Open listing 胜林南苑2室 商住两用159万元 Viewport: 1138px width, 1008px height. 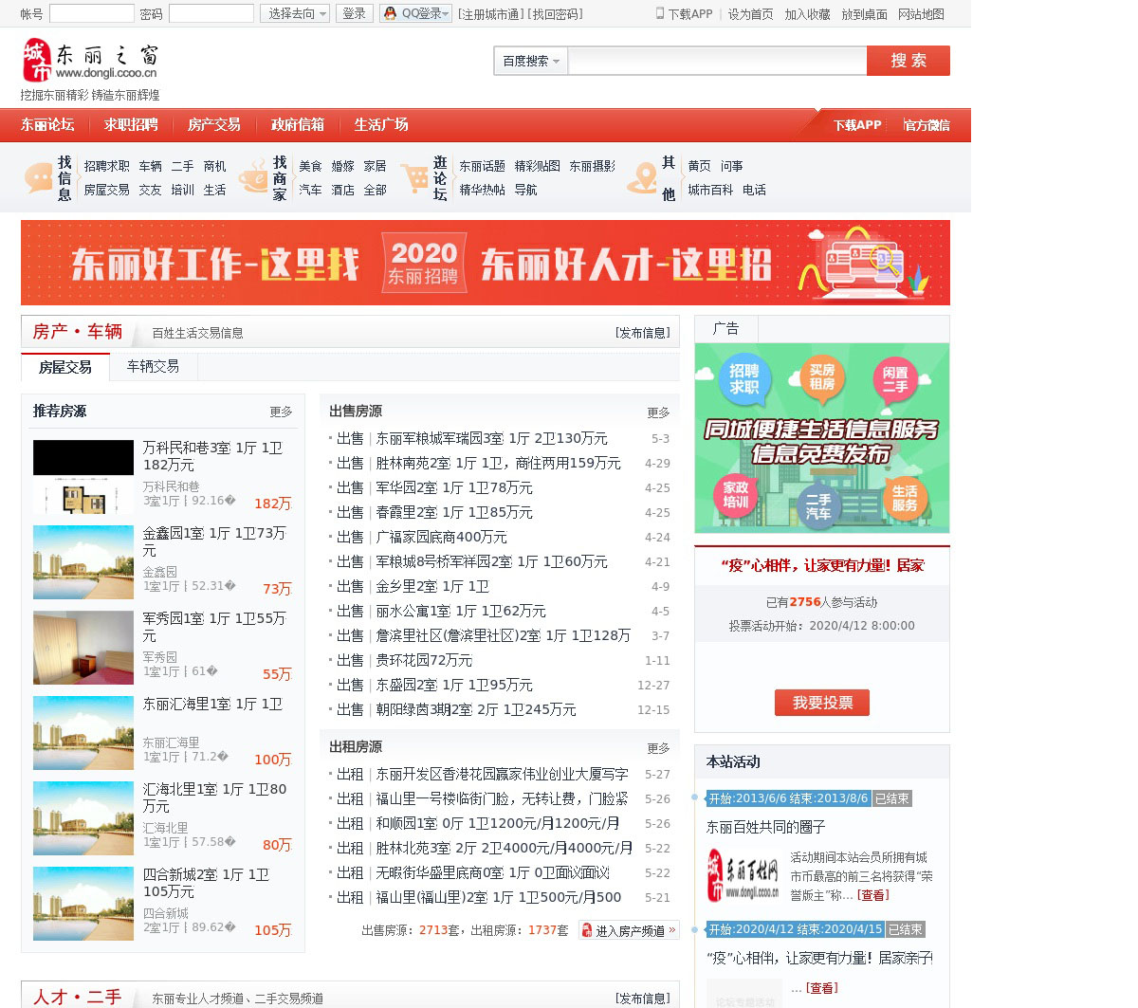498,463
